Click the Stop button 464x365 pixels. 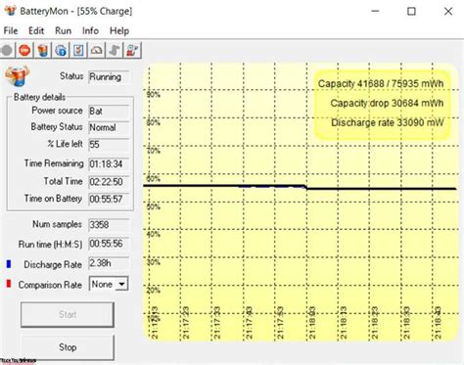tap(68, 347)
